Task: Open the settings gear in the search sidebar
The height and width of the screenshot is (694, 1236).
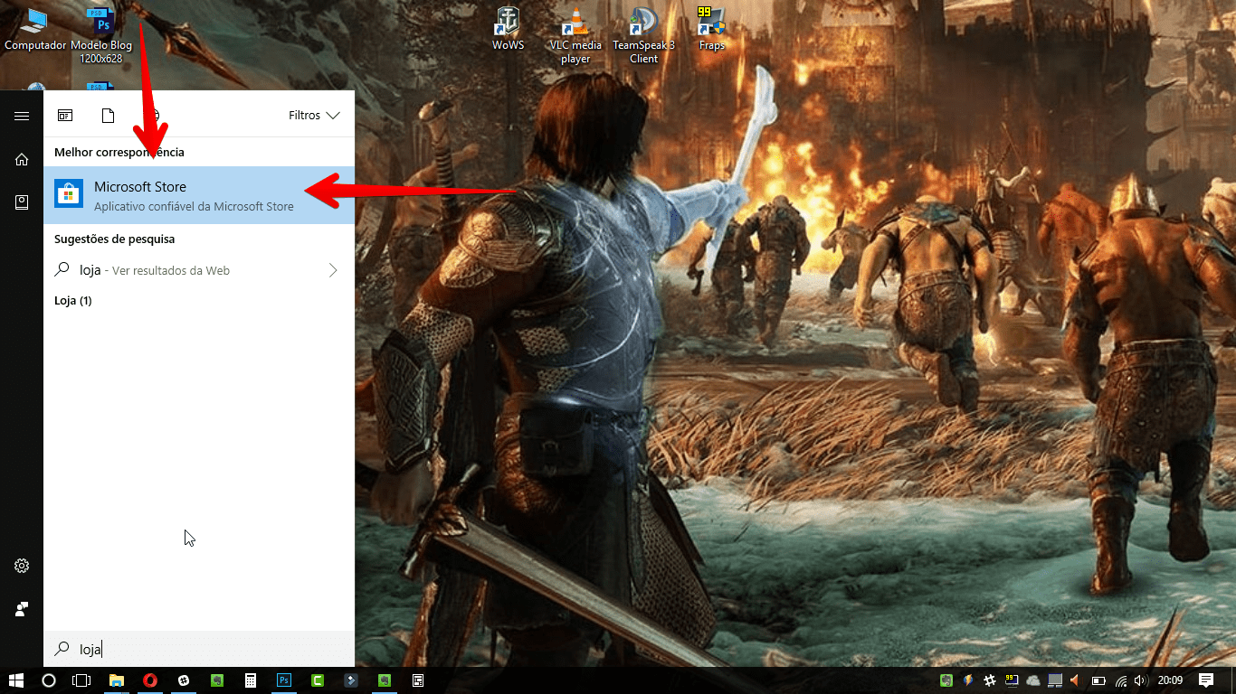Action: (22, 566)
